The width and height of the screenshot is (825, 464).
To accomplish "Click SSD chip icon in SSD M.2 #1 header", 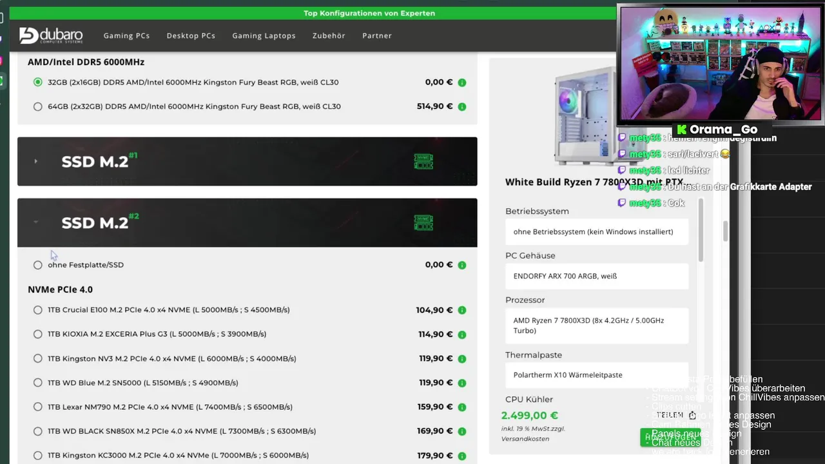I will (423, 161).
